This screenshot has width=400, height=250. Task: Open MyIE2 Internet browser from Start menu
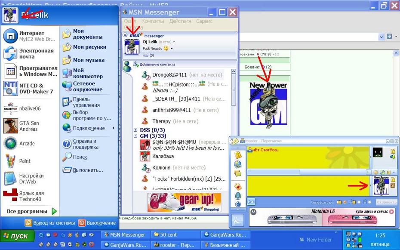pos(30,36)
